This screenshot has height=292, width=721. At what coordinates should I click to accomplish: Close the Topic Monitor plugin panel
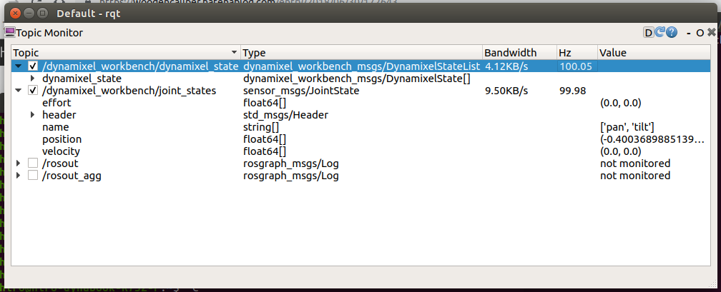coord(712,33)
